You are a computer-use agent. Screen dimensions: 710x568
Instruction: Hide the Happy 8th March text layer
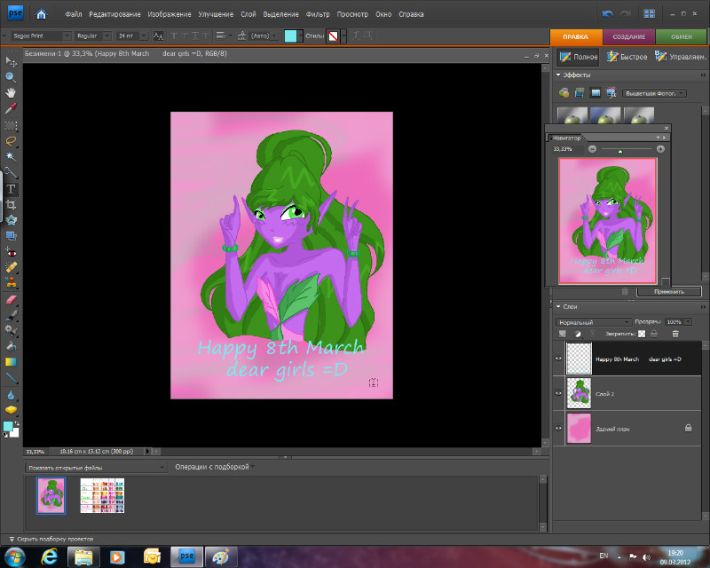click(559, 359)
